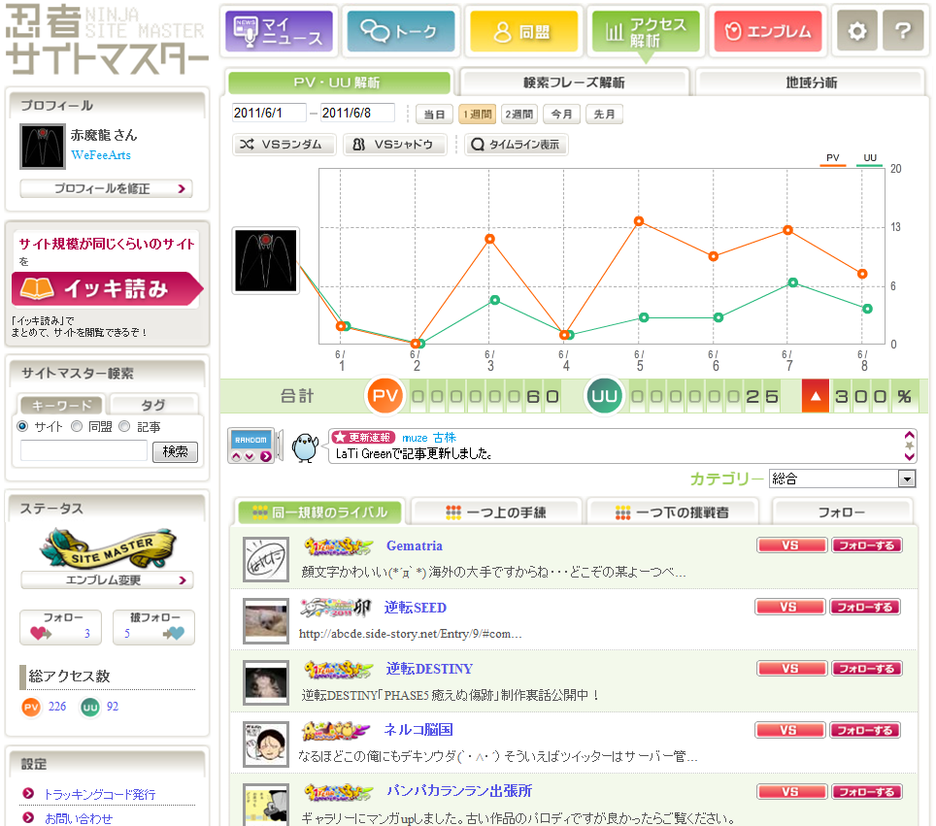Open the 同盟 alliance tab
Image resolution: width=936 pixels, height=826 pixels.
point(523,32)
